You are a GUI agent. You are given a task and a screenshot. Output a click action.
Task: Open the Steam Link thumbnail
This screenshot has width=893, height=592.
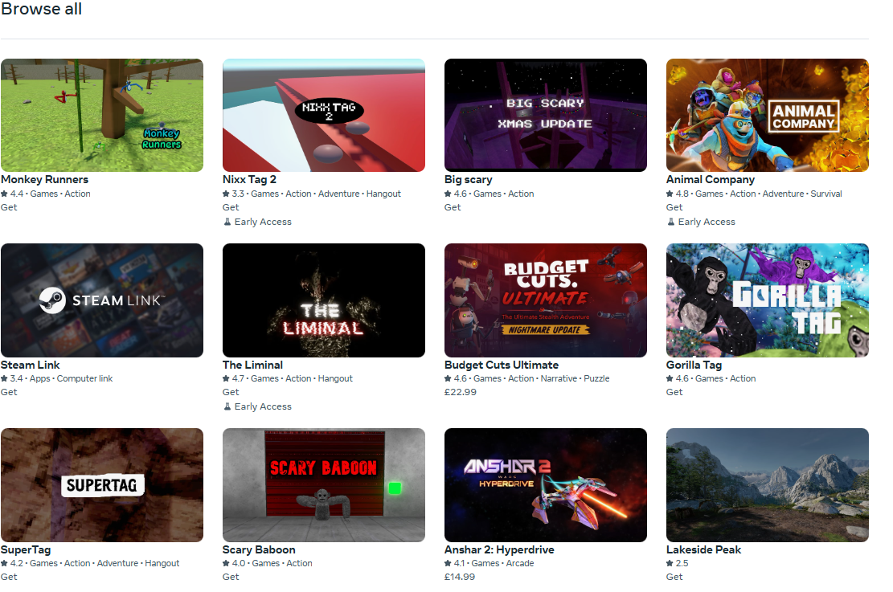(x=102, y=300)
